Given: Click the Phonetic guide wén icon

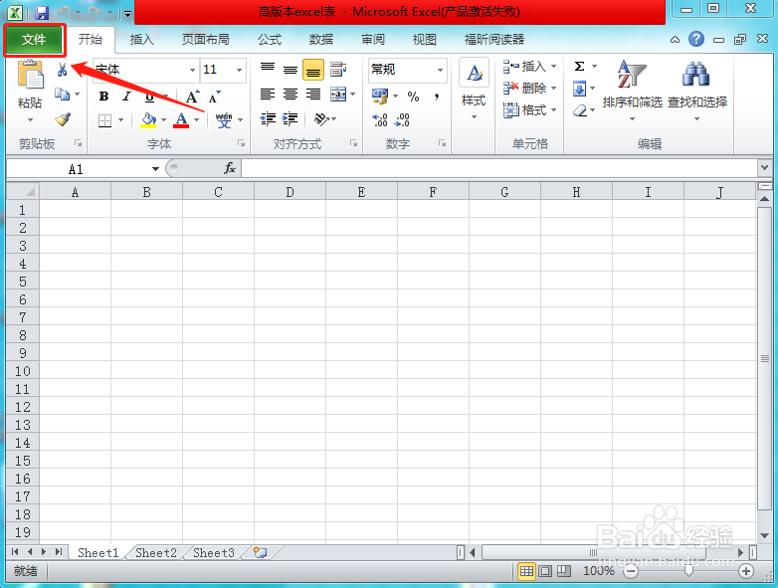Looking at the screenshot, I should (224, 119).
